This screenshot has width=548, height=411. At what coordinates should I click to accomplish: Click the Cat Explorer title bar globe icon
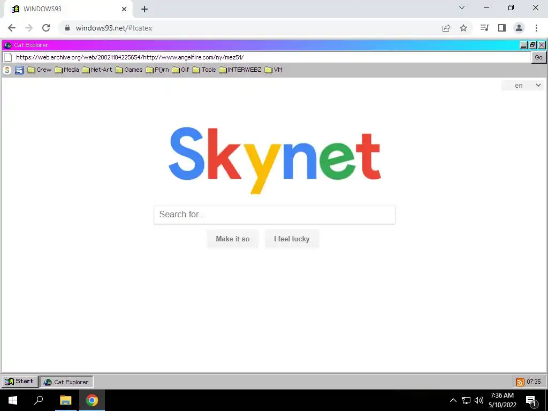7,45
